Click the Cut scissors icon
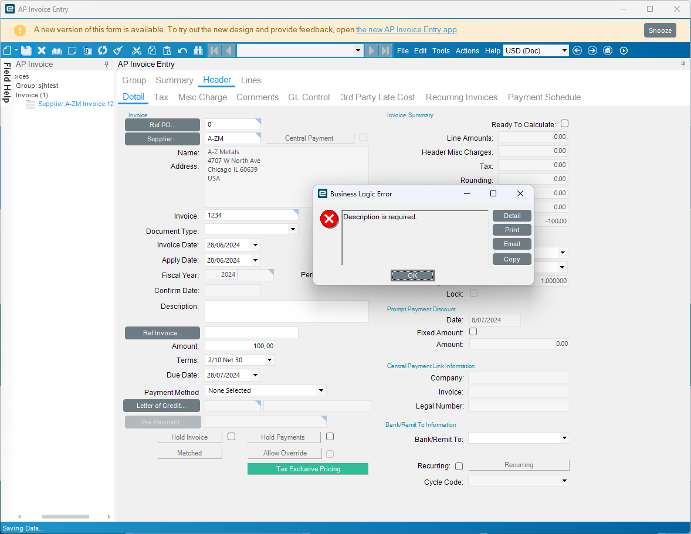Image resolution: width=691 pixels, height=534 pixels. tap(137, 50)
